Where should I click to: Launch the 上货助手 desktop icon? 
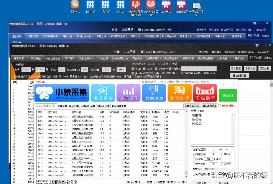coord(90,6)
